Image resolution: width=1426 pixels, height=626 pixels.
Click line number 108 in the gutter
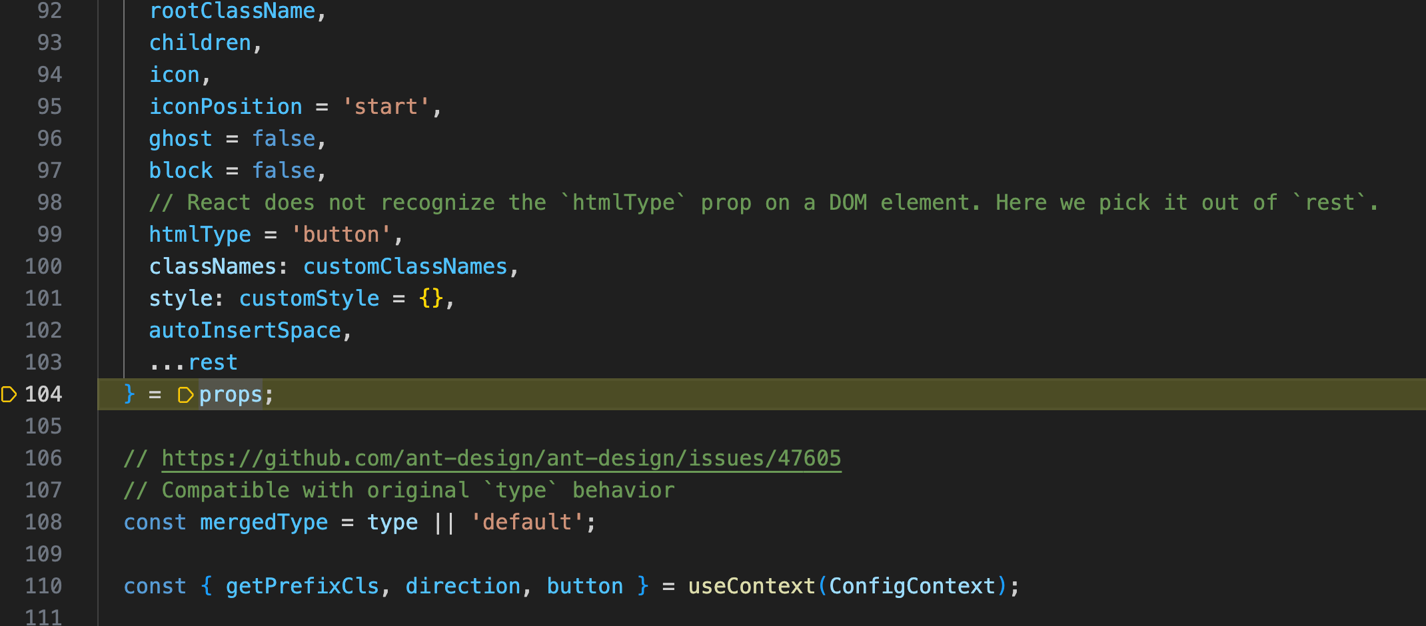[x=43, y=522]
